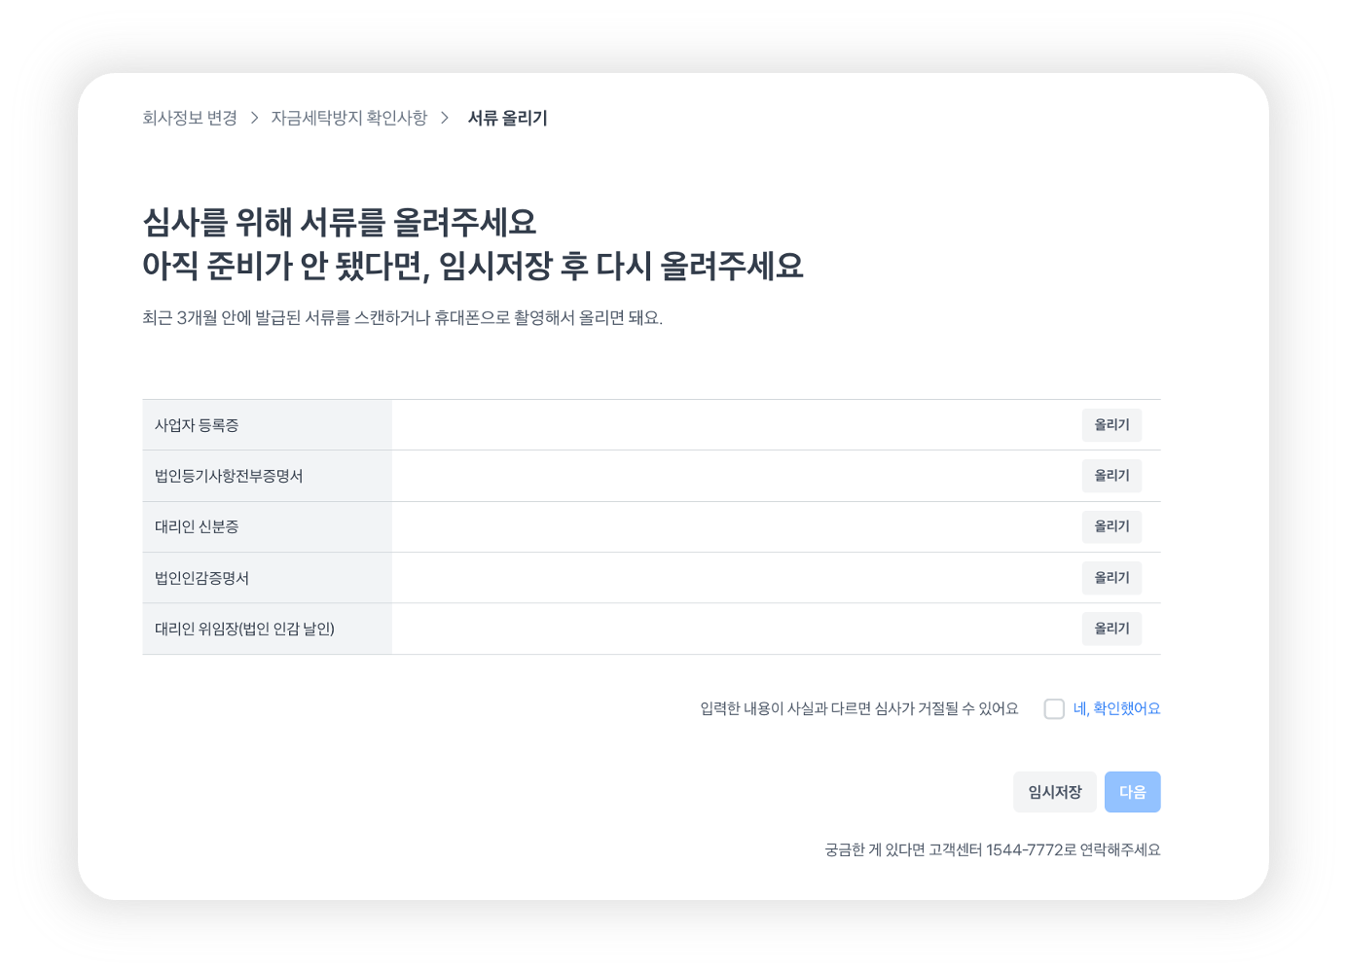Click the 네, 확인했어요 label
The width and height of the screenshot is (1347, 973).
[1116, 709]
